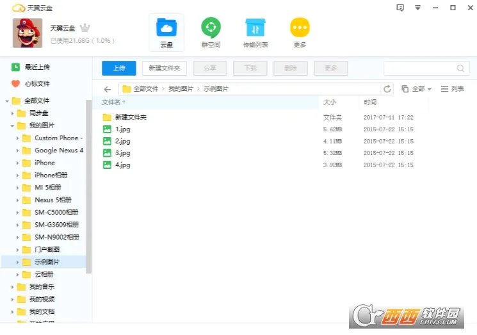The width and height of the screenshot is (477, 335).
Task: Open the 云盘 cloud drive tab
Action: 166,33
